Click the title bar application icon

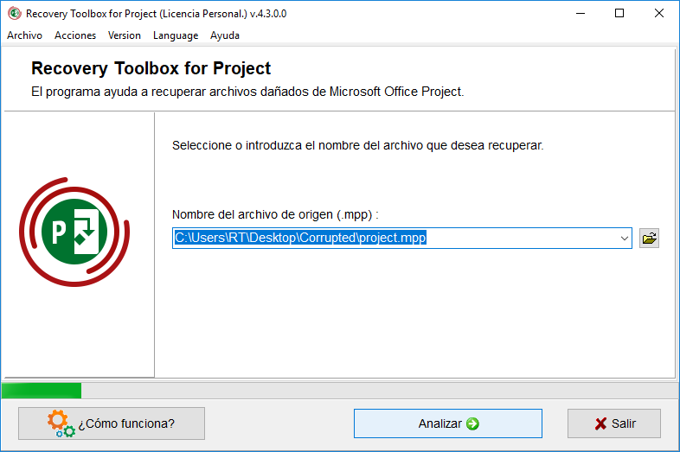click(15, 14)
